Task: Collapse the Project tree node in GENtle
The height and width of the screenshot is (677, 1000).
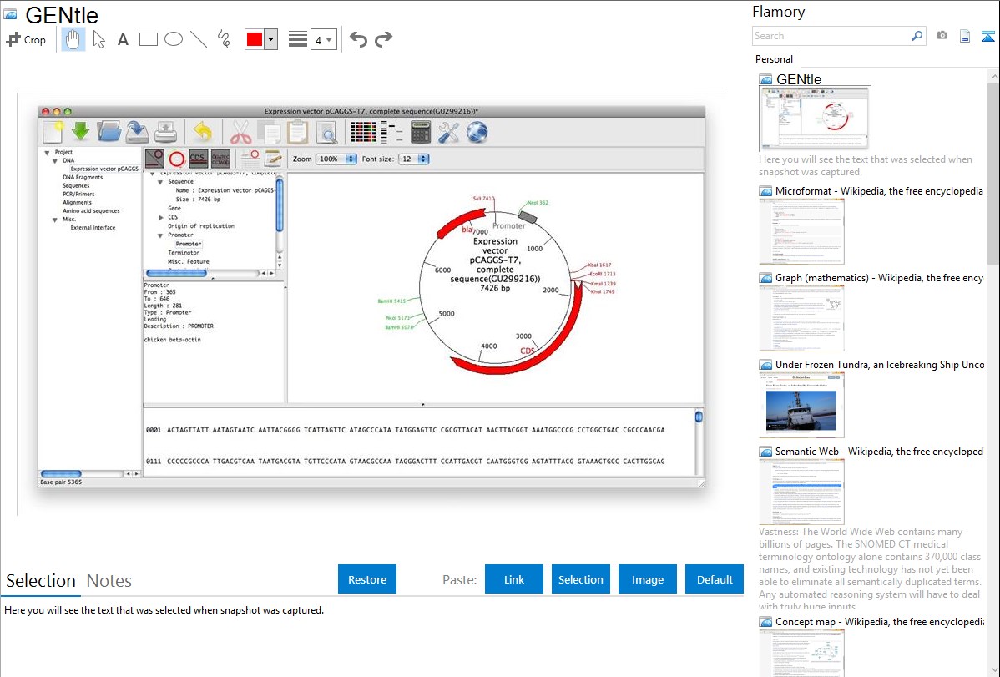Action: coord(48,153)
